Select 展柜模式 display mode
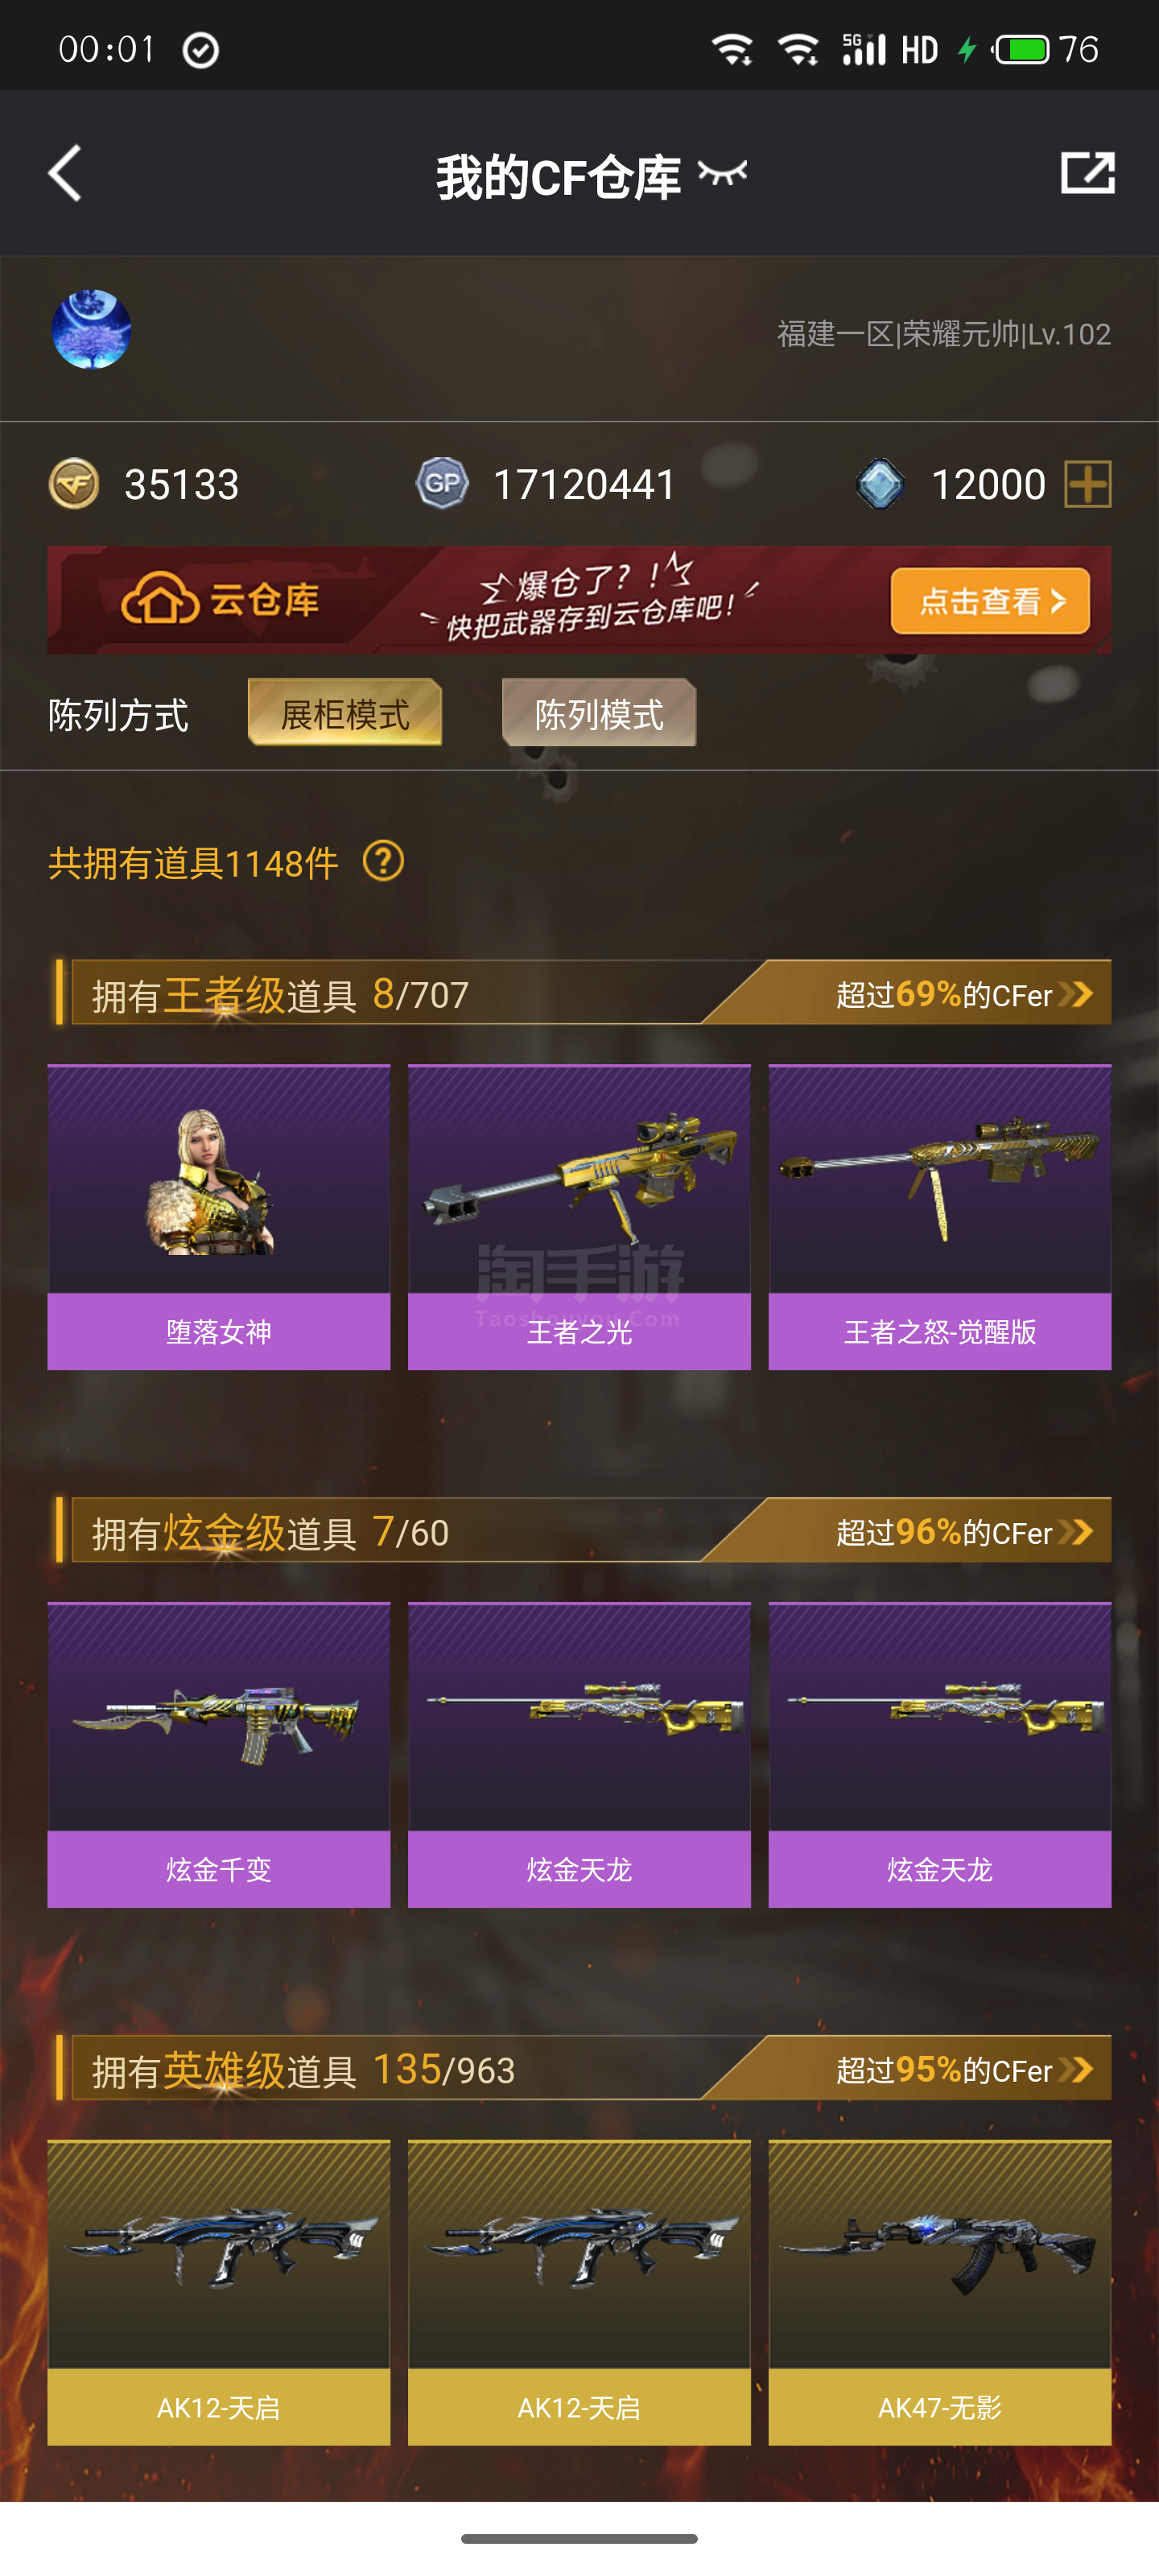Screen dimensions: 1159x2576 pyautogui.click(x=345, y=712)
